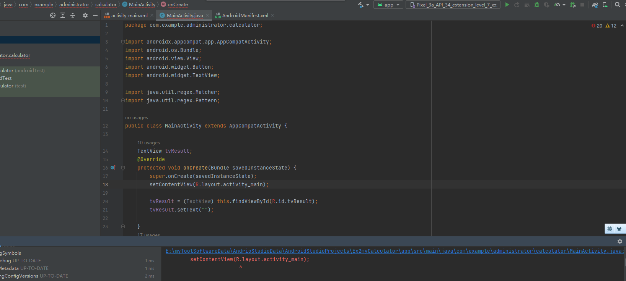Click the input method shirt skin icon
The width and height of the screenshot is (626, 281).
click(x=619, y=229)
